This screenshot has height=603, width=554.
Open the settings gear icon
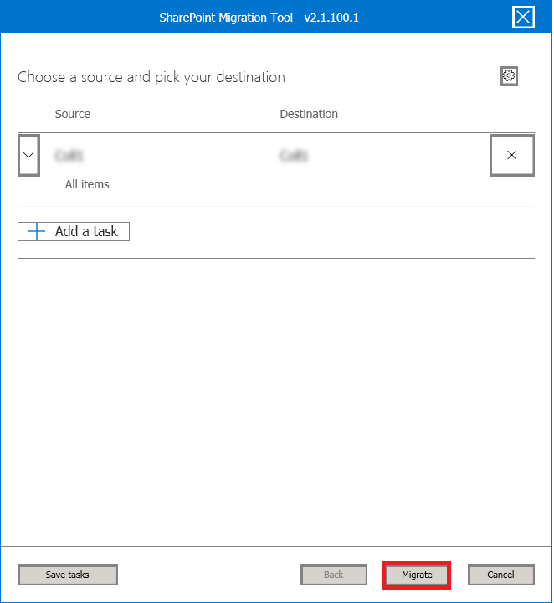[509, 75]
